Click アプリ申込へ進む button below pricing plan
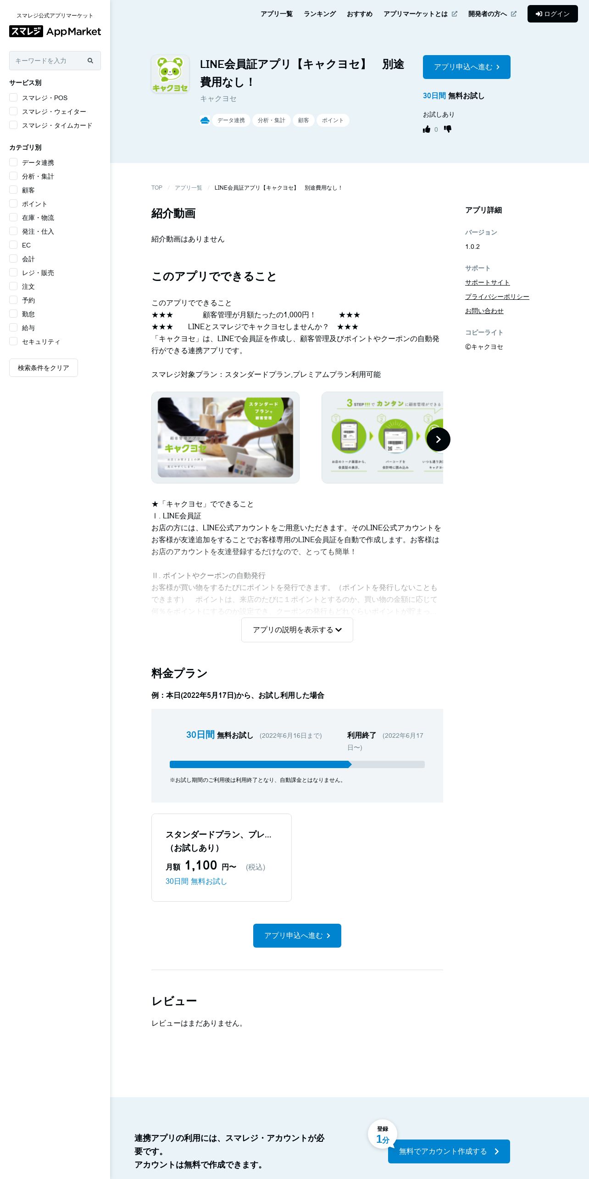This screenshot has height=1179, width=589. pyautogui.click(x=297, y=936)
